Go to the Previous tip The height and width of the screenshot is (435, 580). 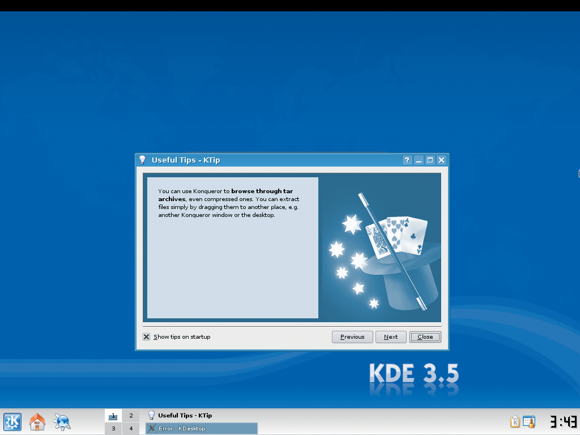352,337
